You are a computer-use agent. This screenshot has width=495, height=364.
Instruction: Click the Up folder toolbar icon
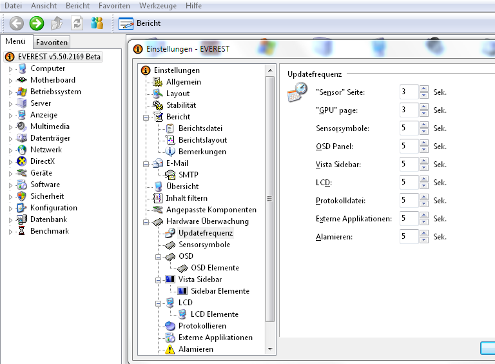click(57, 23)
